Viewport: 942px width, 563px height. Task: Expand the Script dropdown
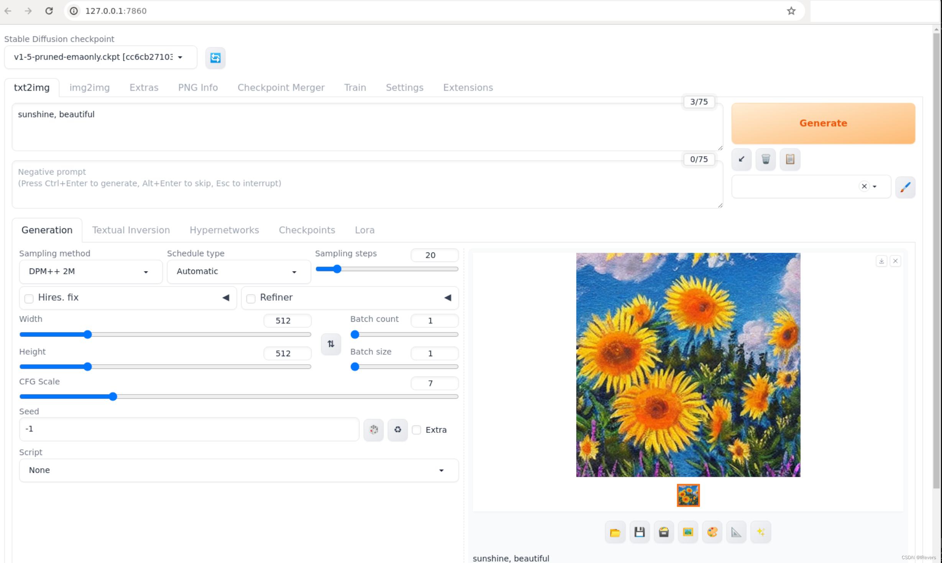point(238,470)
